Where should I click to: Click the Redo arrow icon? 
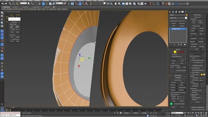[6, 4]
